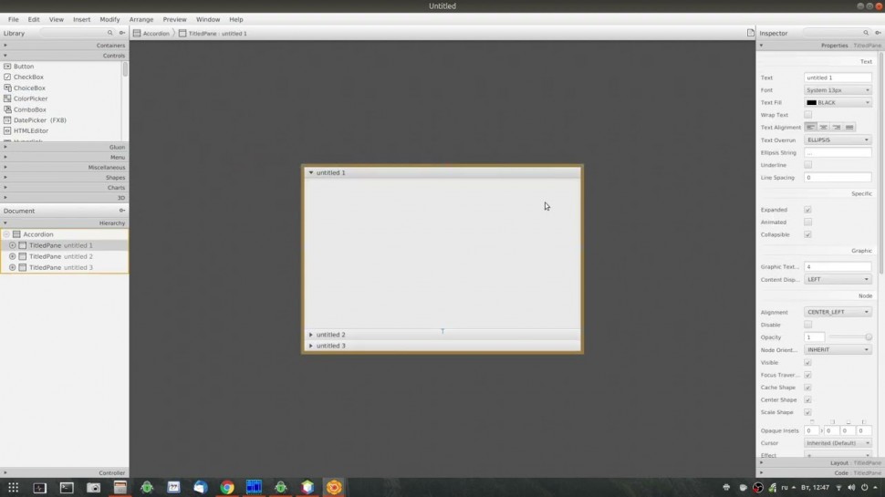
Task: Open the Library panel settings gear menu
Action: [122, 33]
